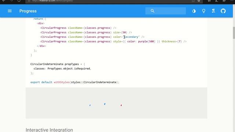
Task: Click the red secondary progress spinner
Action: pyautogui.click(x=121, y=105)
